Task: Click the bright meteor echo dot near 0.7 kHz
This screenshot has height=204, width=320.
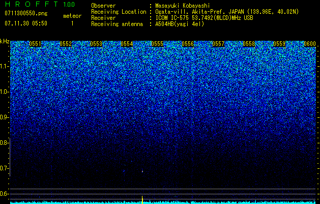Action: (x=142, y=171)
